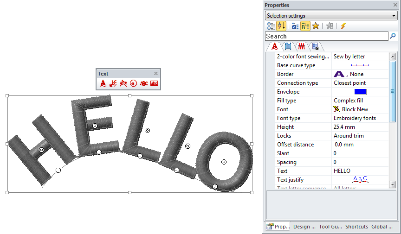Open the Fill type Complex fill value
The height and width of the screenshot is (234, 401).
click(360, 101)
